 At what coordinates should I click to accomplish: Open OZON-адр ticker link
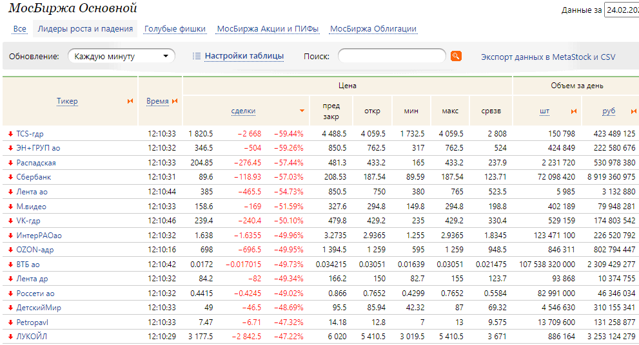click(x=35, y=250)
